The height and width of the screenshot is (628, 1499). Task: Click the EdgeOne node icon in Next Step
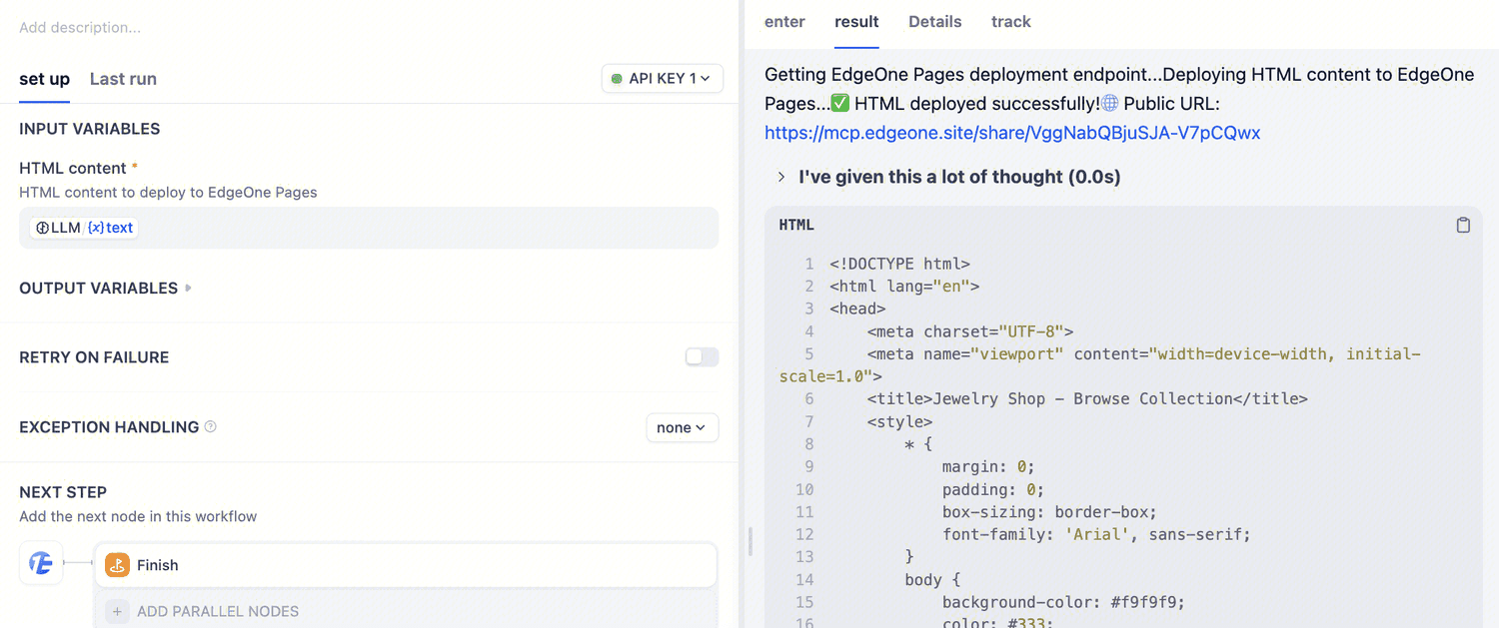(41, 563)
